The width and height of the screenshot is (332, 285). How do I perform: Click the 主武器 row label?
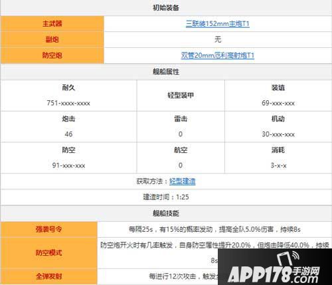tap(52, 23)
